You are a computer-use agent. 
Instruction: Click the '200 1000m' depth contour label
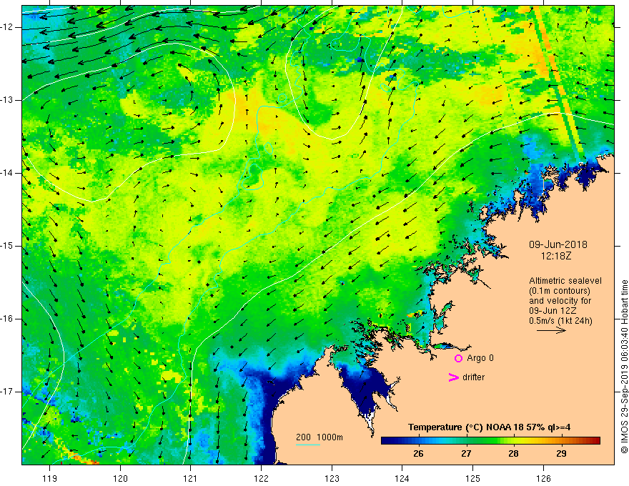320,437
